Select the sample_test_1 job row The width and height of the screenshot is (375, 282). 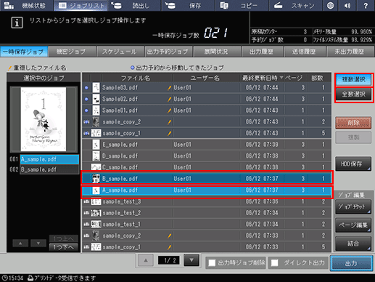coord(207,225)
